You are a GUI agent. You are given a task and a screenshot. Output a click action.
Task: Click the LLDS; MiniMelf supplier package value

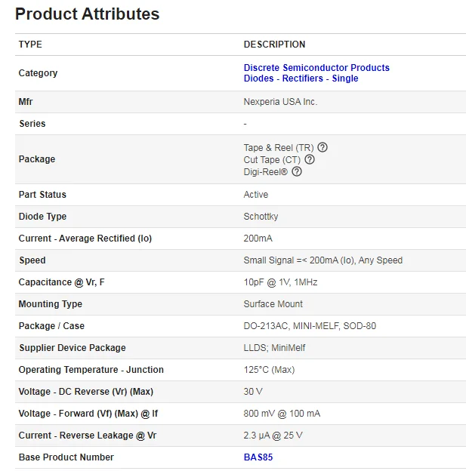point(274,348)
